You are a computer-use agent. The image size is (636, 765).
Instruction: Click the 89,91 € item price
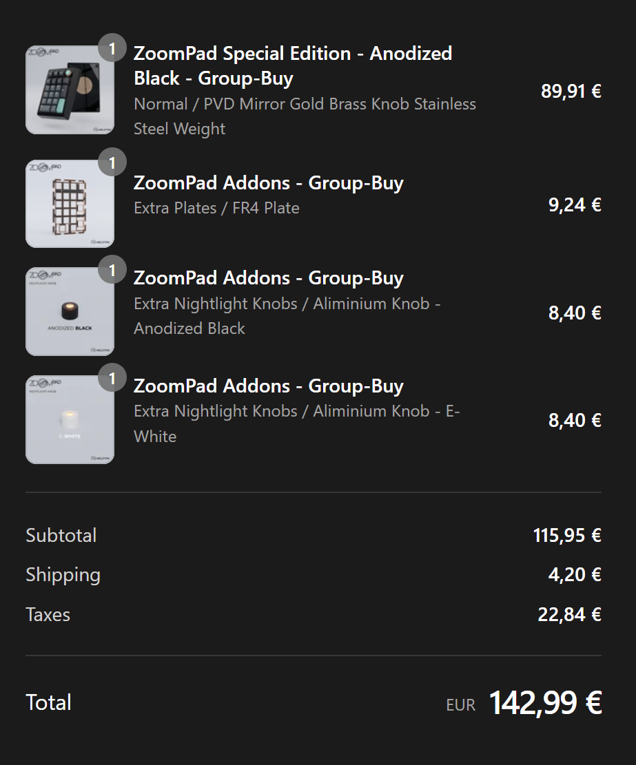[x=571, y=91]
